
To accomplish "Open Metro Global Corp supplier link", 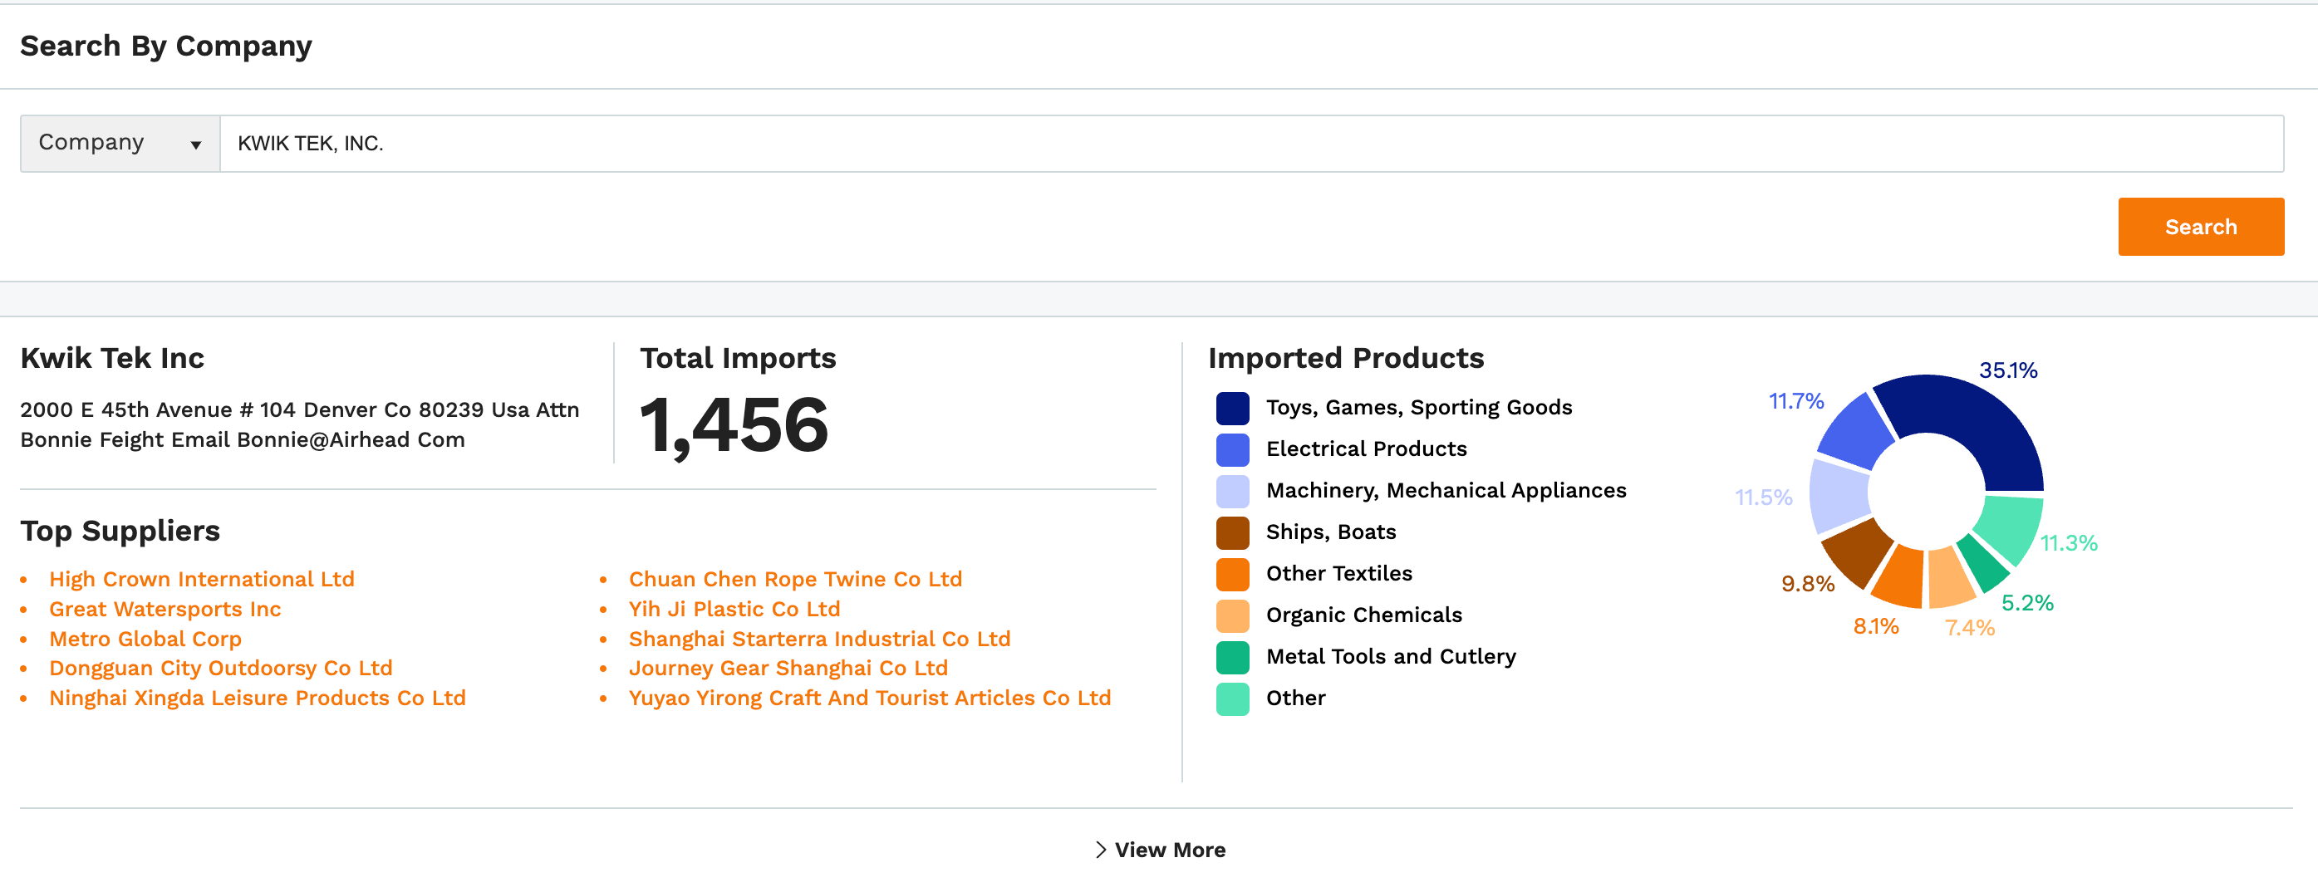I will (145, 639).
